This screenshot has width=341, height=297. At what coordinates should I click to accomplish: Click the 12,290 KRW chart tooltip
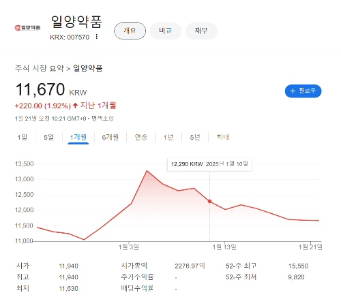(209, 164)
